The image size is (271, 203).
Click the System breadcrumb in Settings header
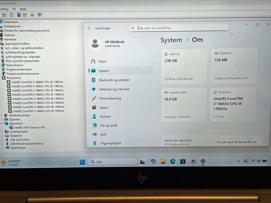pos(171,40)
